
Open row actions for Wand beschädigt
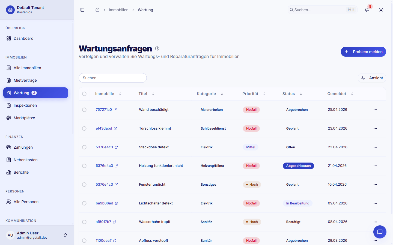coord(375,110)
